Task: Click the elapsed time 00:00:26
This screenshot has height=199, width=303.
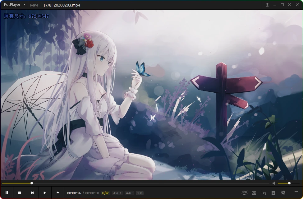Action: pyautogui.click(x=74, y=193)
